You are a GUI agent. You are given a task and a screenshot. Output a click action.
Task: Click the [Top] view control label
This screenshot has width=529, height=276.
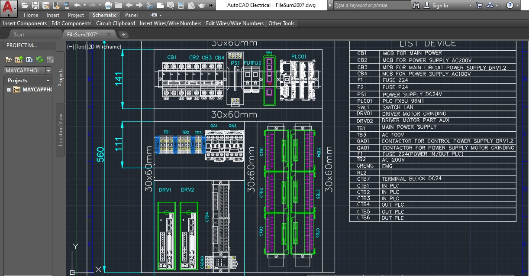pyautogui.click(x=81, y=47)
